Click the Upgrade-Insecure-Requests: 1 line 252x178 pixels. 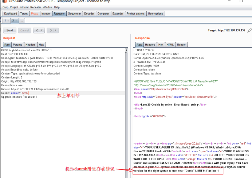tap(19, 97)
